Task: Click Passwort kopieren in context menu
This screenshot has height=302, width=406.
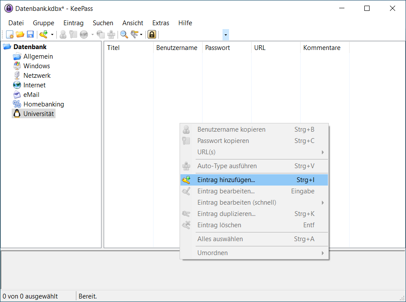Action: tap(254, 141)
